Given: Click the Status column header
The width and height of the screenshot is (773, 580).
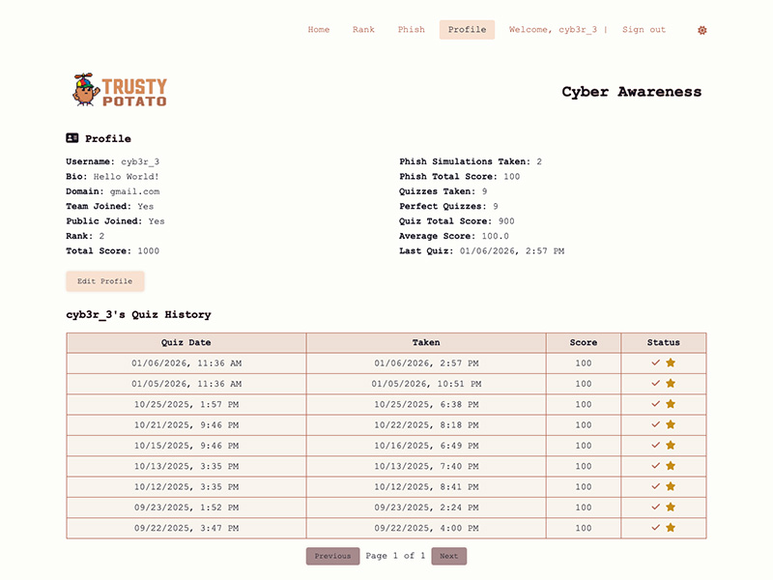Looking at the screenshot, I should tap(663, 343).
